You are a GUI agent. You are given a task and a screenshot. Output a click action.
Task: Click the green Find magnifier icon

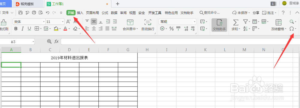[292, 22]
